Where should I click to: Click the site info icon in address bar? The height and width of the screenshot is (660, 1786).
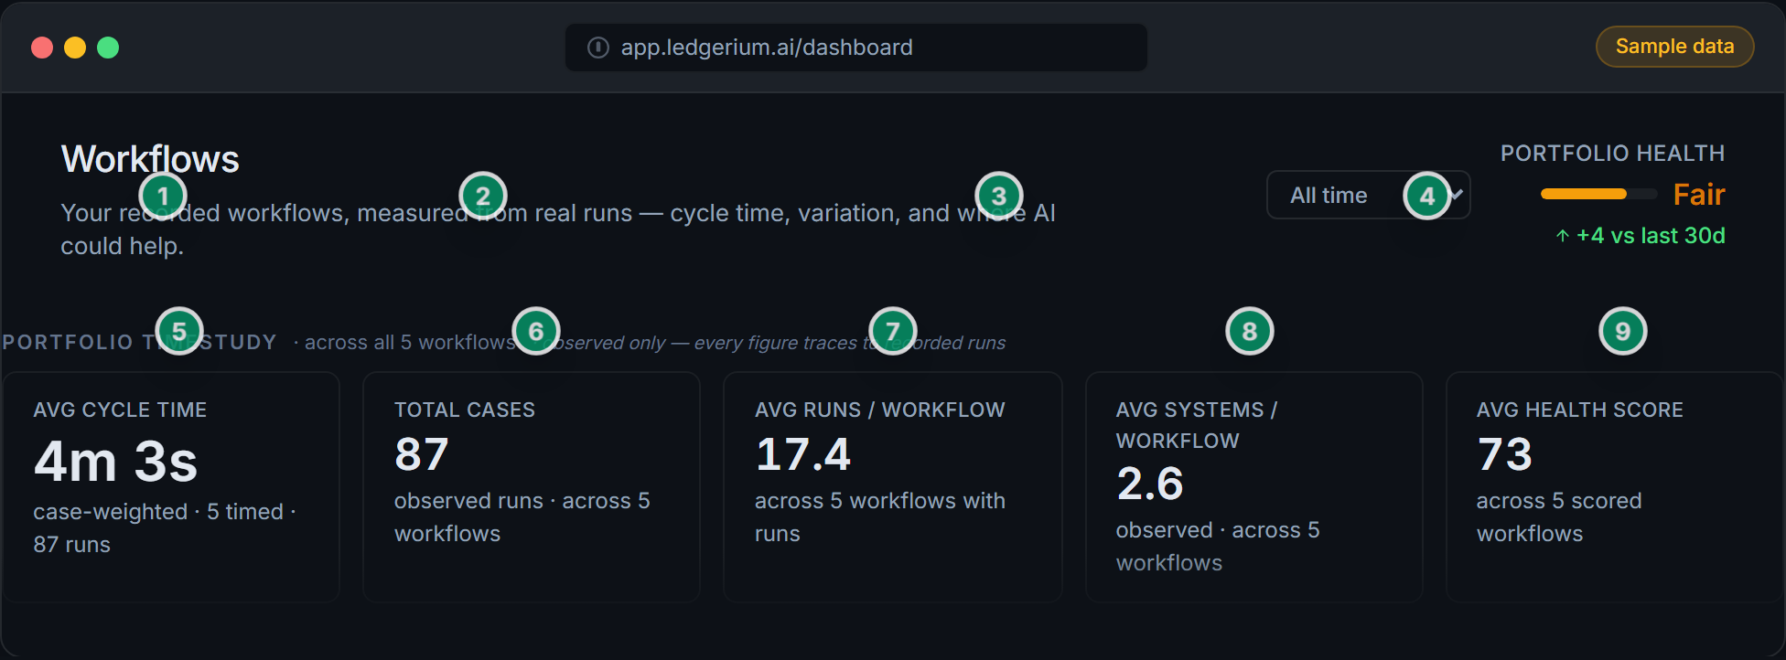598,48
